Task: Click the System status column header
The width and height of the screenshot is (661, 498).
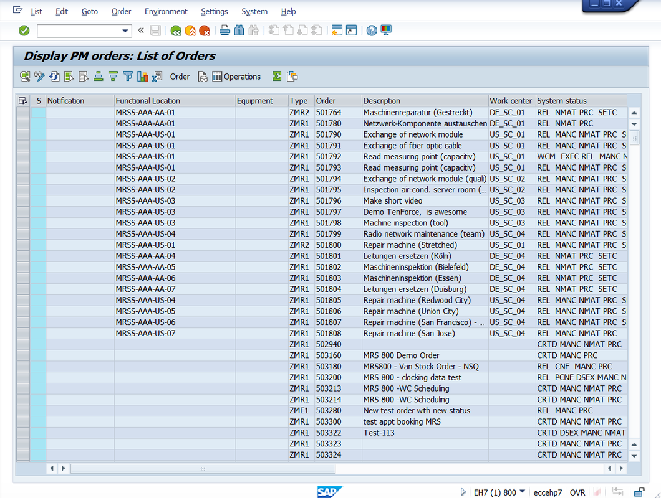Action: (x=581, y=101)
